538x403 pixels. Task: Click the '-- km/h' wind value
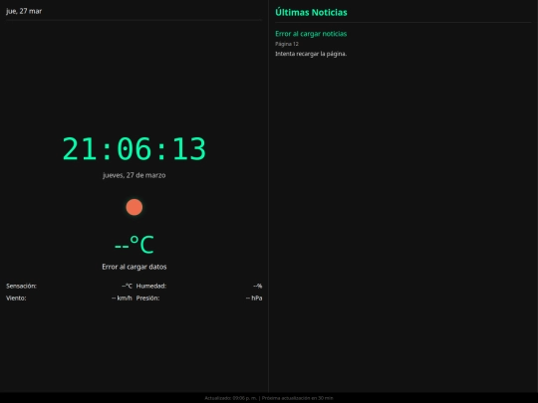(122, 299)
